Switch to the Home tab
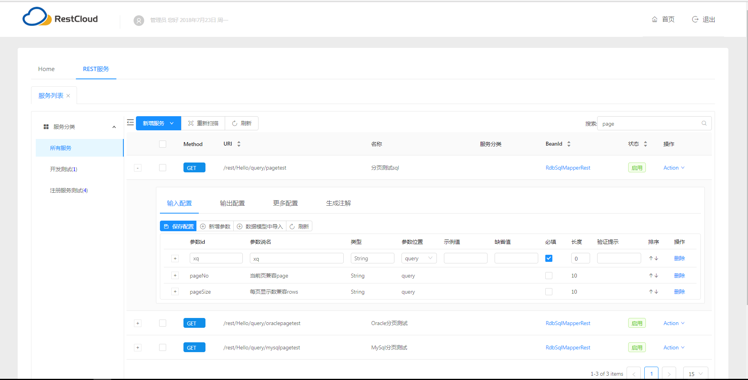 [46, 69]
